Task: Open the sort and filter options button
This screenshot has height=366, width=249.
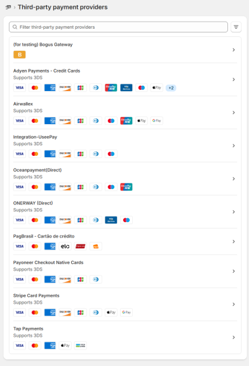Action: click(236, 27)
